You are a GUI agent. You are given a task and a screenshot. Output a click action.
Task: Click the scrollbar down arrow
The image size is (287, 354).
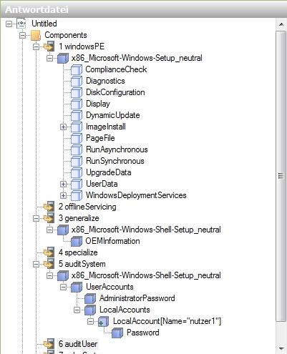[281, 348]
